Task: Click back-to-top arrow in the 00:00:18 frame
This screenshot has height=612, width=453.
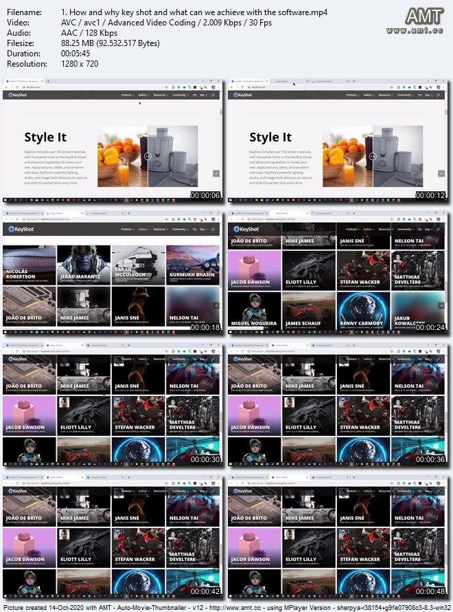Action: click(x=216, y=305)
